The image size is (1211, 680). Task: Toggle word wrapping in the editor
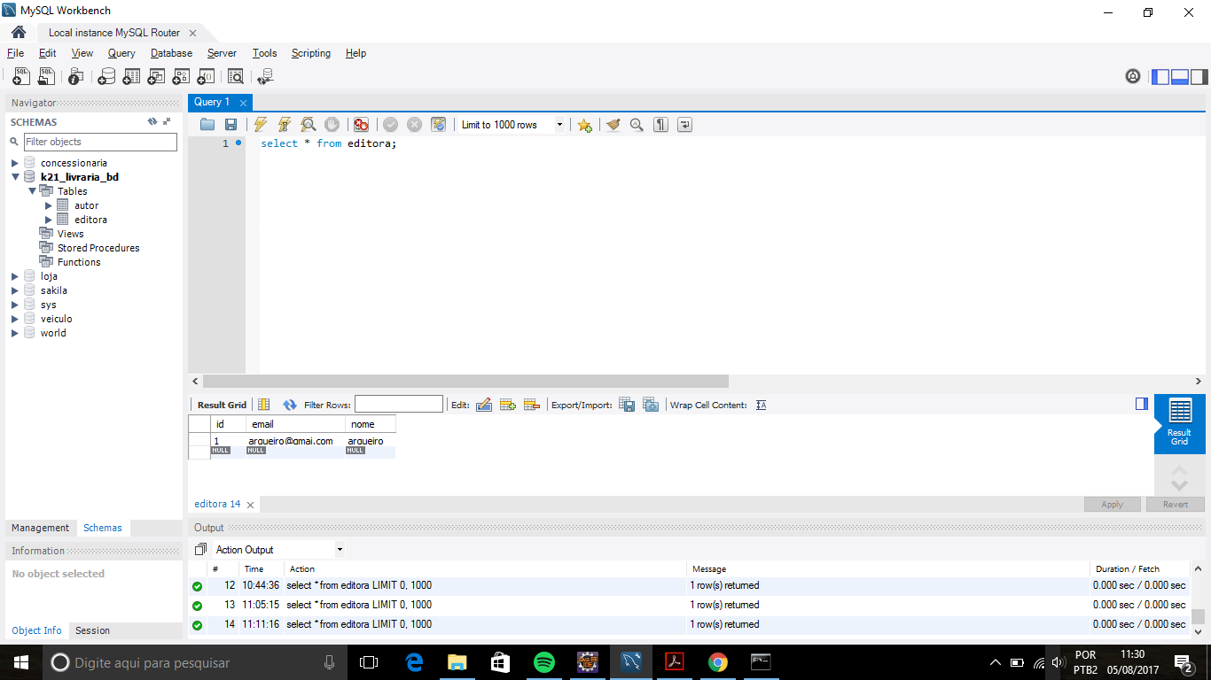(684, 125)
